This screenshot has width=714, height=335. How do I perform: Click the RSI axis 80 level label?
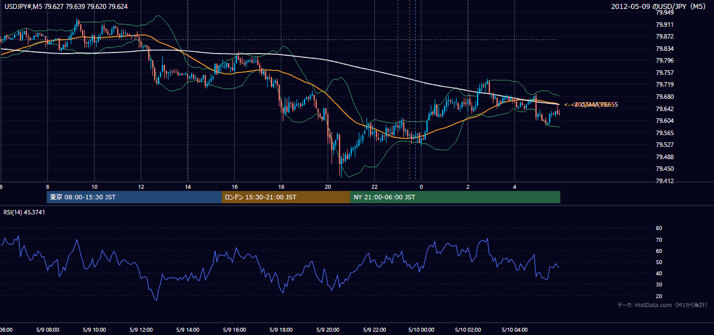coord(659,228)
